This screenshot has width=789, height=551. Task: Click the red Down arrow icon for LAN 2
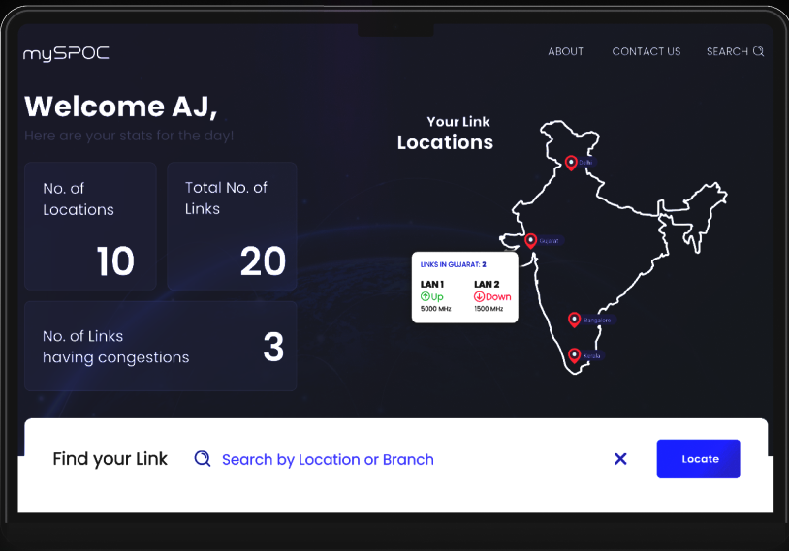pyautogui.click(x=479, y=296)
